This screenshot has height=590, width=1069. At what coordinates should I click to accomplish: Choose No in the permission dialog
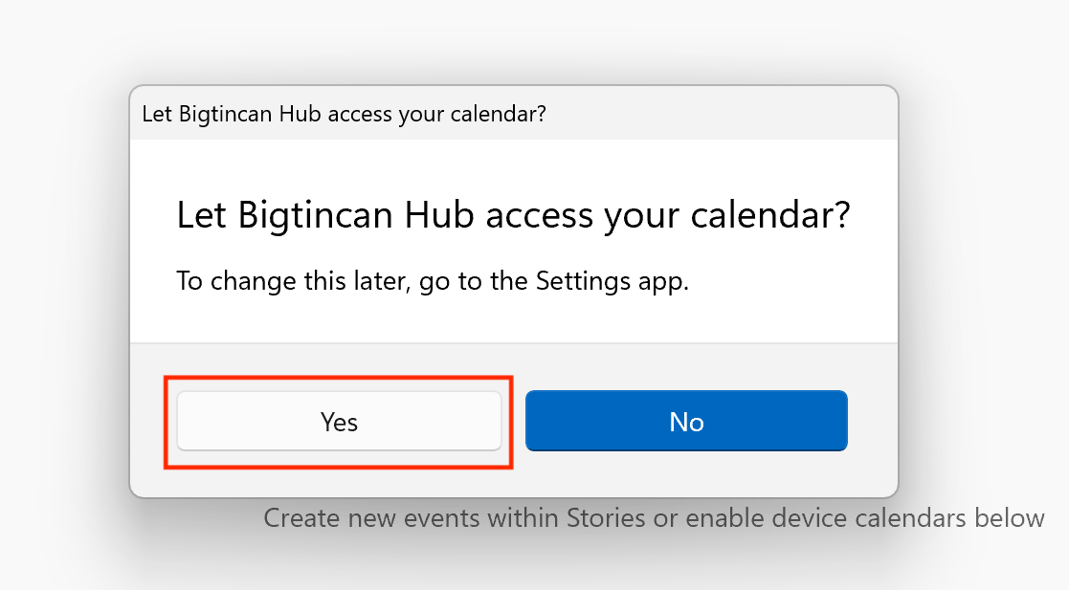pyautogui.click(x=686, y=421)
